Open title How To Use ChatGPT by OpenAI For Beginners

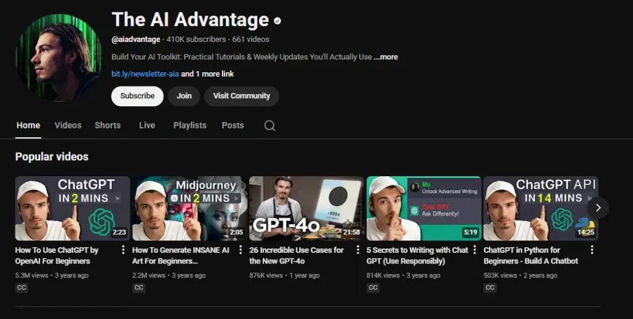56,255
